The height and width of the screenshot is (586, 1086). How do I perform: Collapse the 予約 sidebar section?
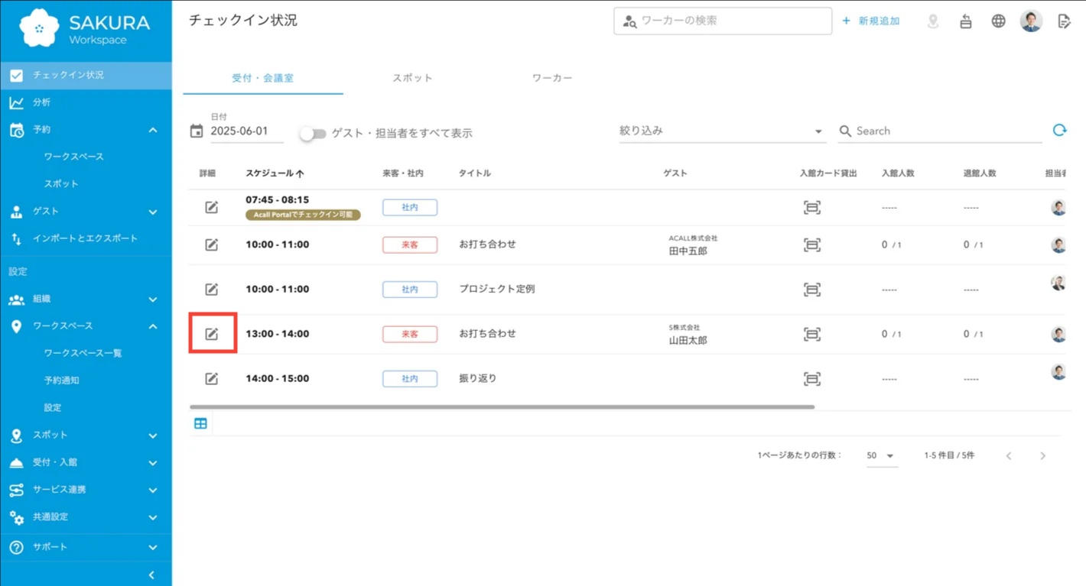click(x=153, y=130)
